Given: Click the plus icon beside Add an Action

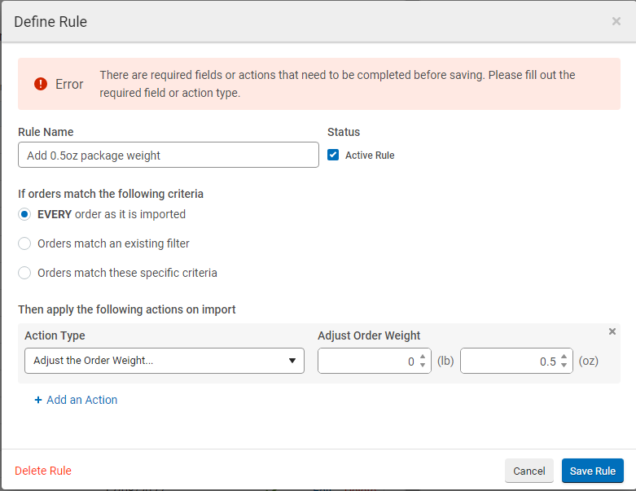Looking at the screenshot, I should (38, 400).
